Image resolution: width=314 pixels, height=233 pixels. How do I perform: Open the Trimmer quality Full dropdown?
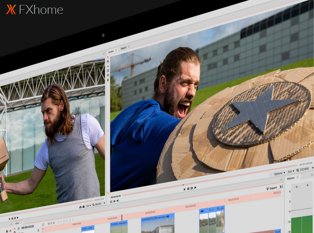point(88,206)
